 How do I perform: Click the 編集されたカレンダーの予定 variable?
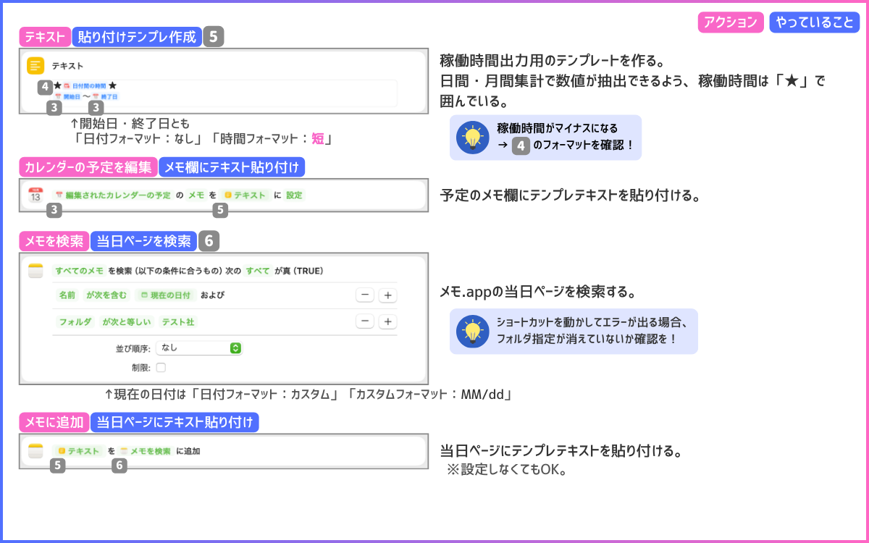113,195
